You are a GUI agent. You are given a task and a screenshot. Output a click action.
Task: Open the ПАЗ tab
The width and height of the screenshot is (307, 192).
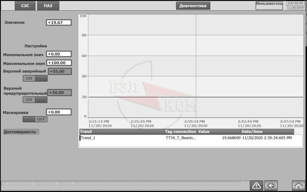click(48, 6)
